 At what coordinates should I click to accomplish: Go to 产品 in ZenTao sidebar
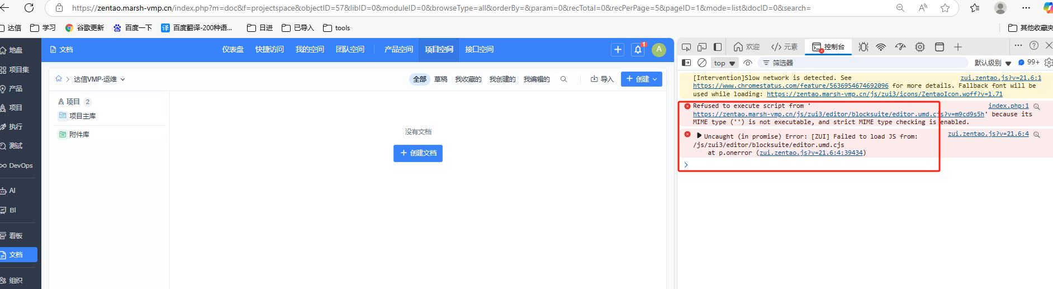point(11,89)
